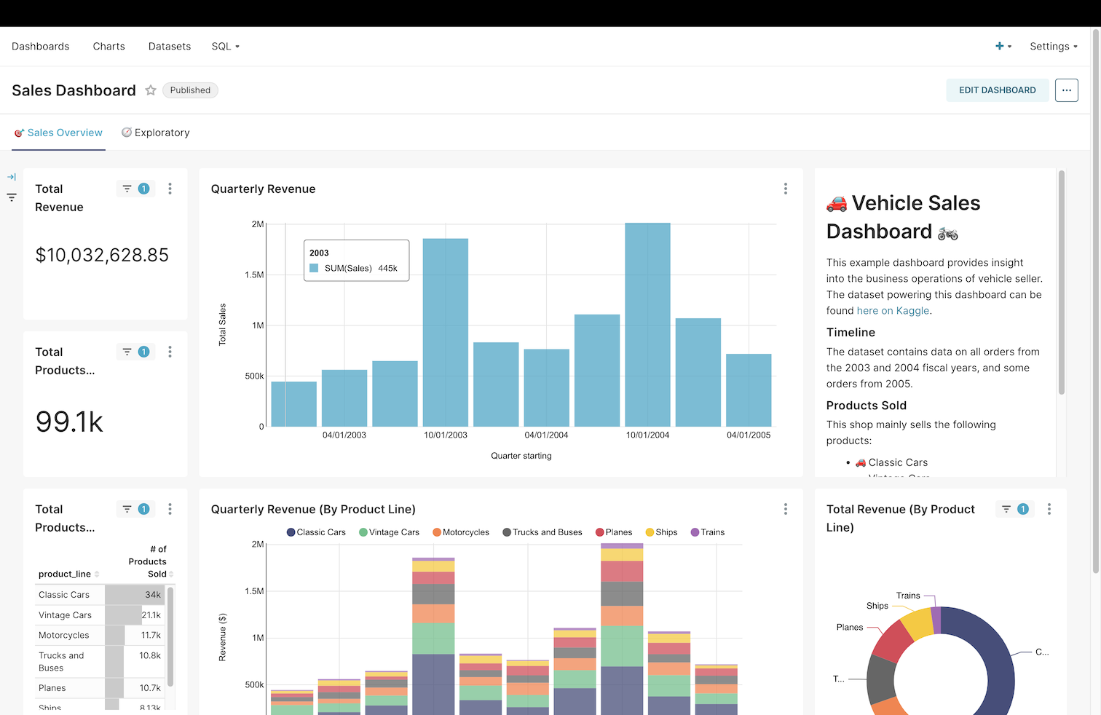1101x715 pixels.
Task: Open Total Revenue card filter indicator
Action: coord(136,189)
